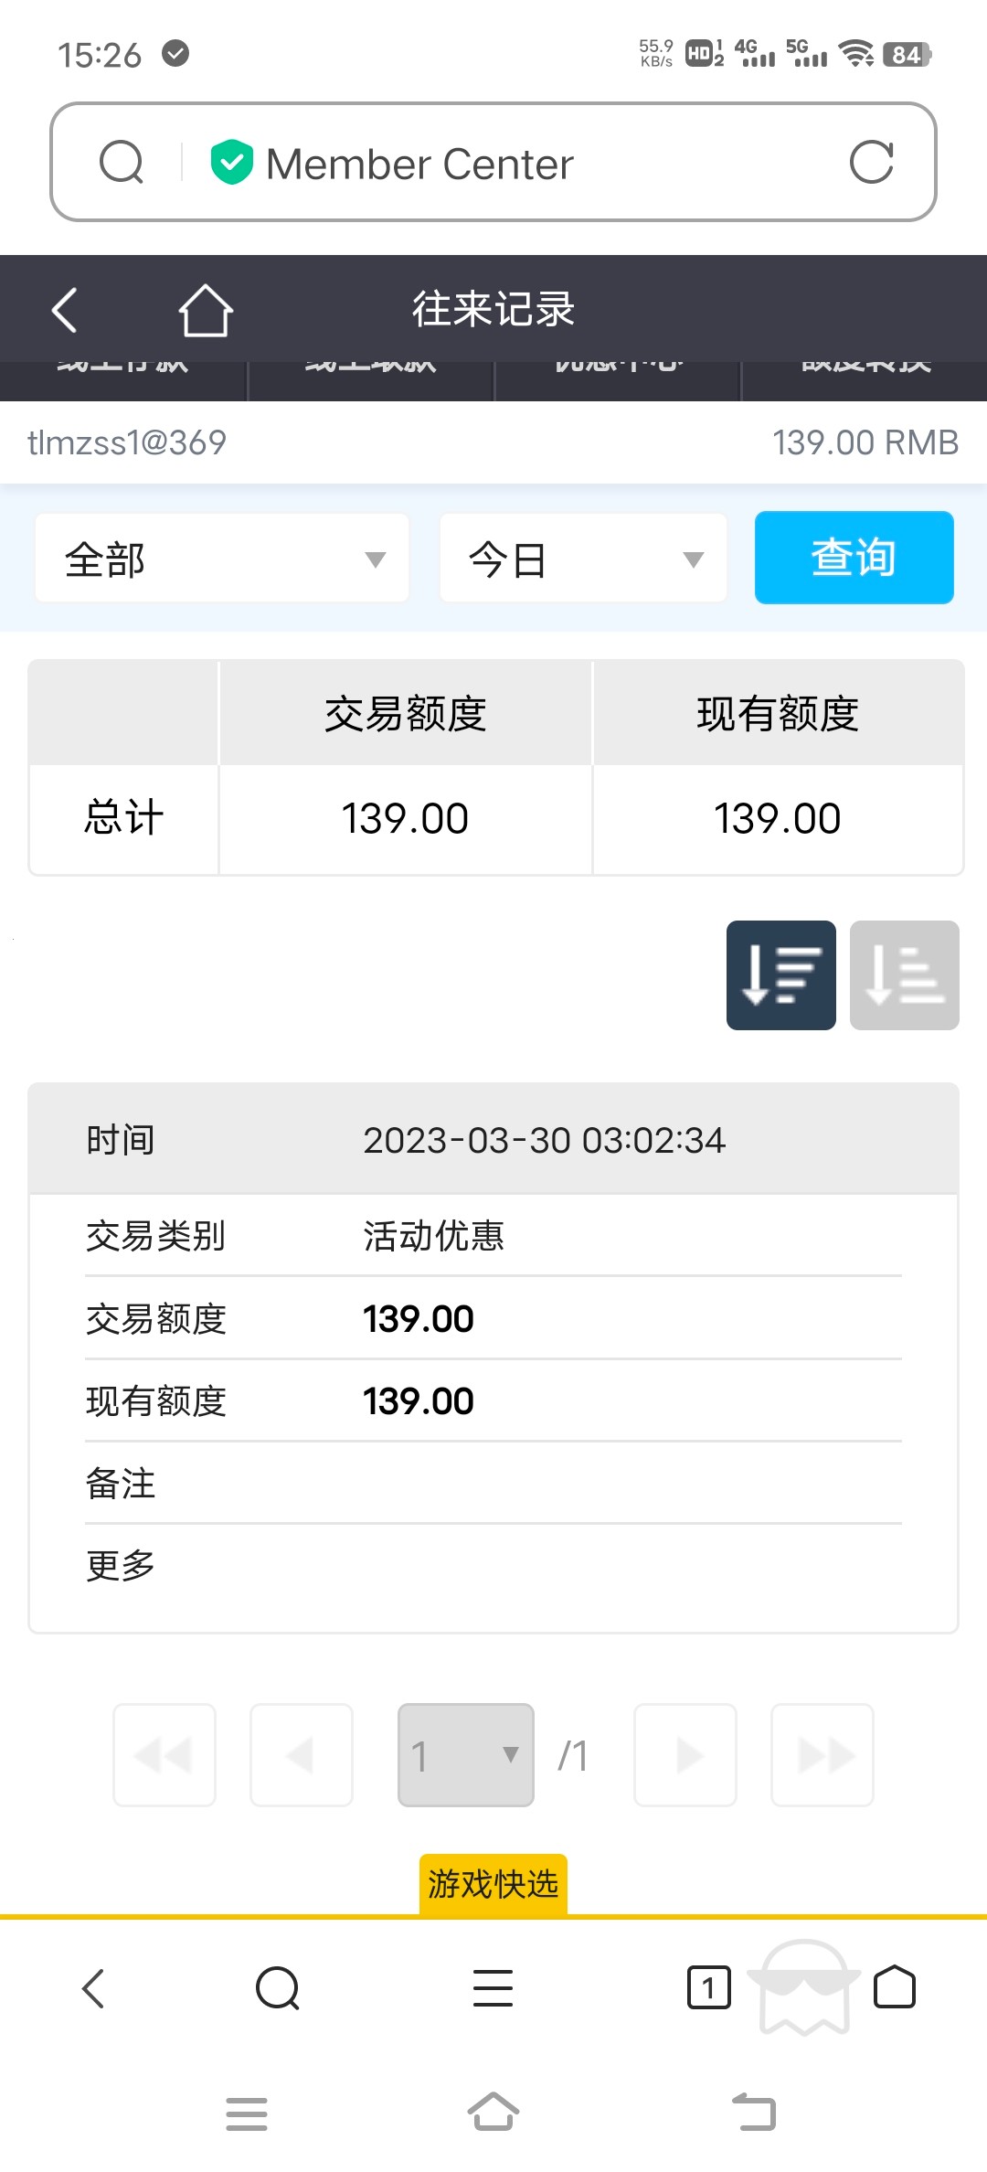
Task: Open the 游戏快选 yellow tab
Action: (493, 1884)
